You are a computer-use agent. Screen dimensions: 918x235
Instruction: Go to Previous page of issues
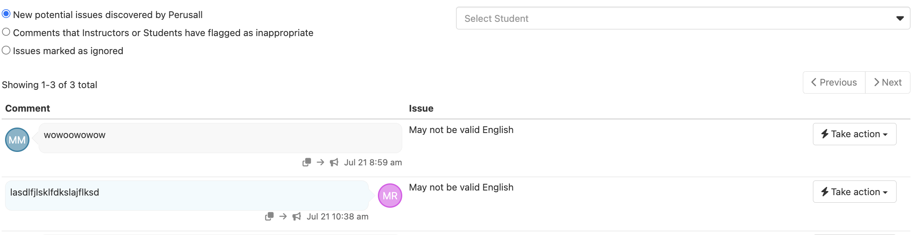point(834,83)
